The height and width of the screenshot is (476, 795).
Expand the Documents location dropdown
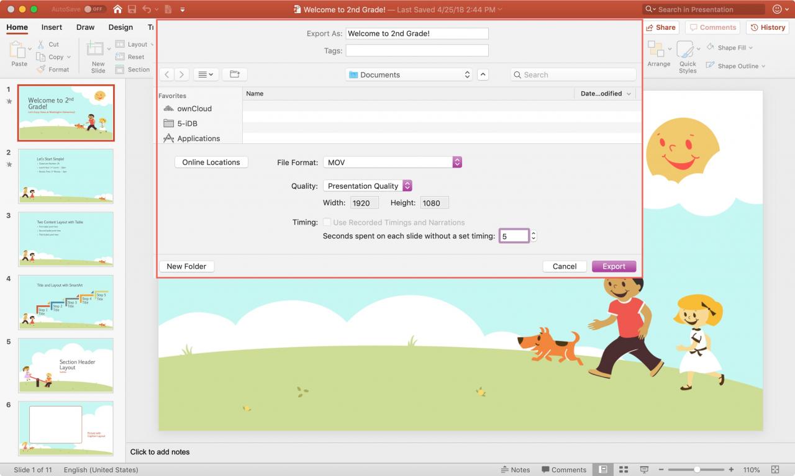click(x=409, y=74)
